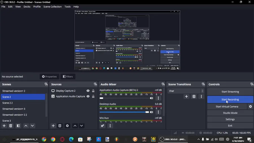Select 'Streamed version> 3' scene

pos(23,109)
